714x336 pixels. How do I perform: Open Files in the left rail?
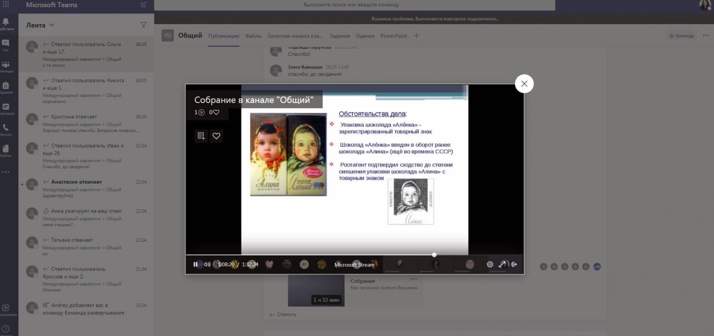point(6,150)
